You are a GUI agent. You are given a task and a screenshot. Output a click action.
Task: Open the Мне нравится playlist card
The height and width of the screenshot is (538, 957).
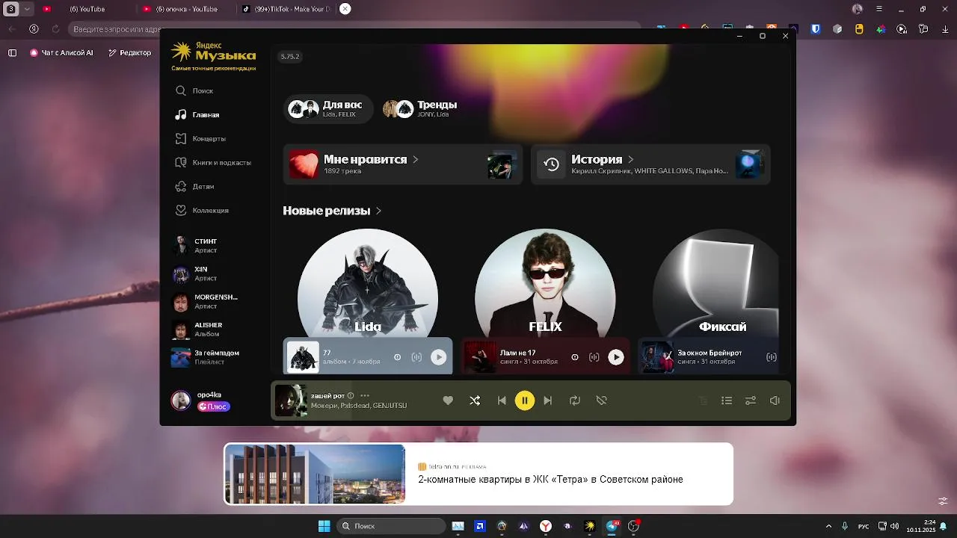[402, 164]
